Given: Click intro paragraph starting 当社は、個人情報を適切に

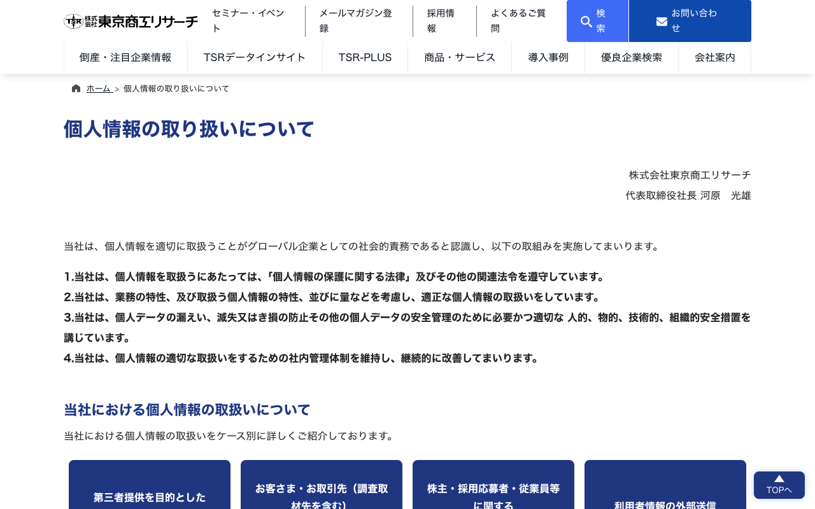Looking at the screenshot, I should [363, 246].
